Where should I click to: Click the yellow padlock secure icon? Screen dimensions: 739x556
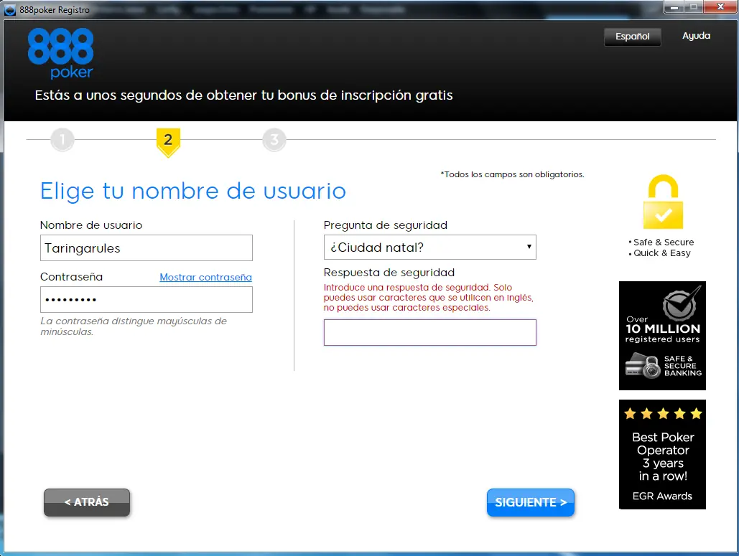(x=663, y=202)
